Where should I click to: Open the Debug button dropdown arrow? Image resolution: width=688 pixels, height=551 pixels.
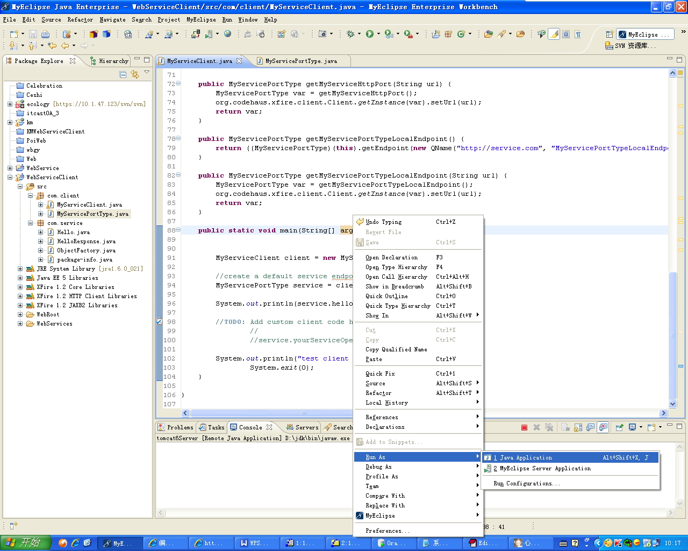(359, 34)
